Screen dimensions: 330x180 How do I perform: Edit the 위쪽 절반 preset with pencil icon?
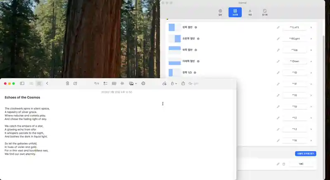point(278,50)
